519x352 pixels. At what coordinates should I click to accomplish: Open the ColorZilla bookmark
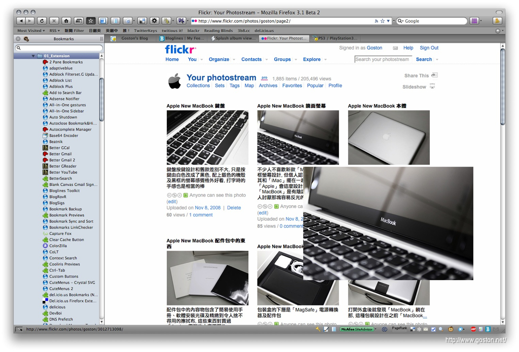(58, 246)
